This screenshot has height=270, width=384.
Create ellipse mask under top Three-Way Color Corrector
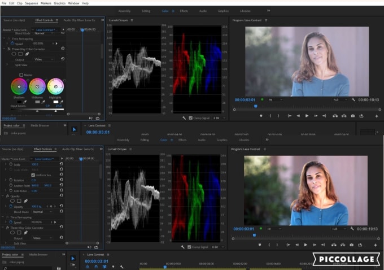coord(14,54)
